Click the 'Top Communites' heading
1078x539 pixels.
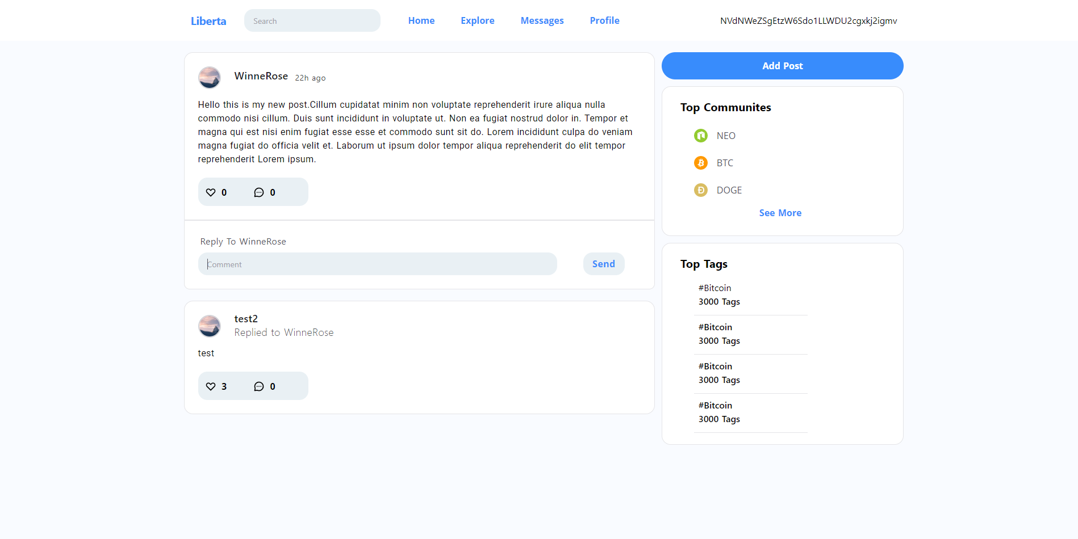726,107
